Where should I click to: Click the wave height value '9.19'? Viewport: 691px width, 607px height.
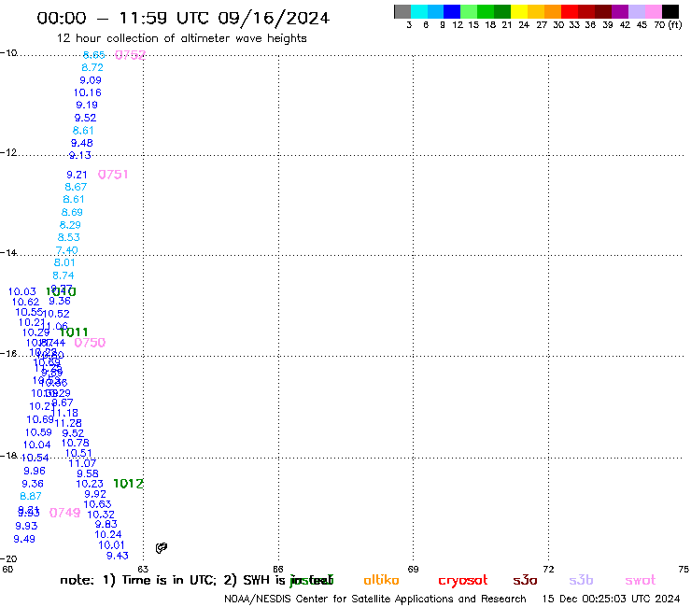(x=87, y=105)
